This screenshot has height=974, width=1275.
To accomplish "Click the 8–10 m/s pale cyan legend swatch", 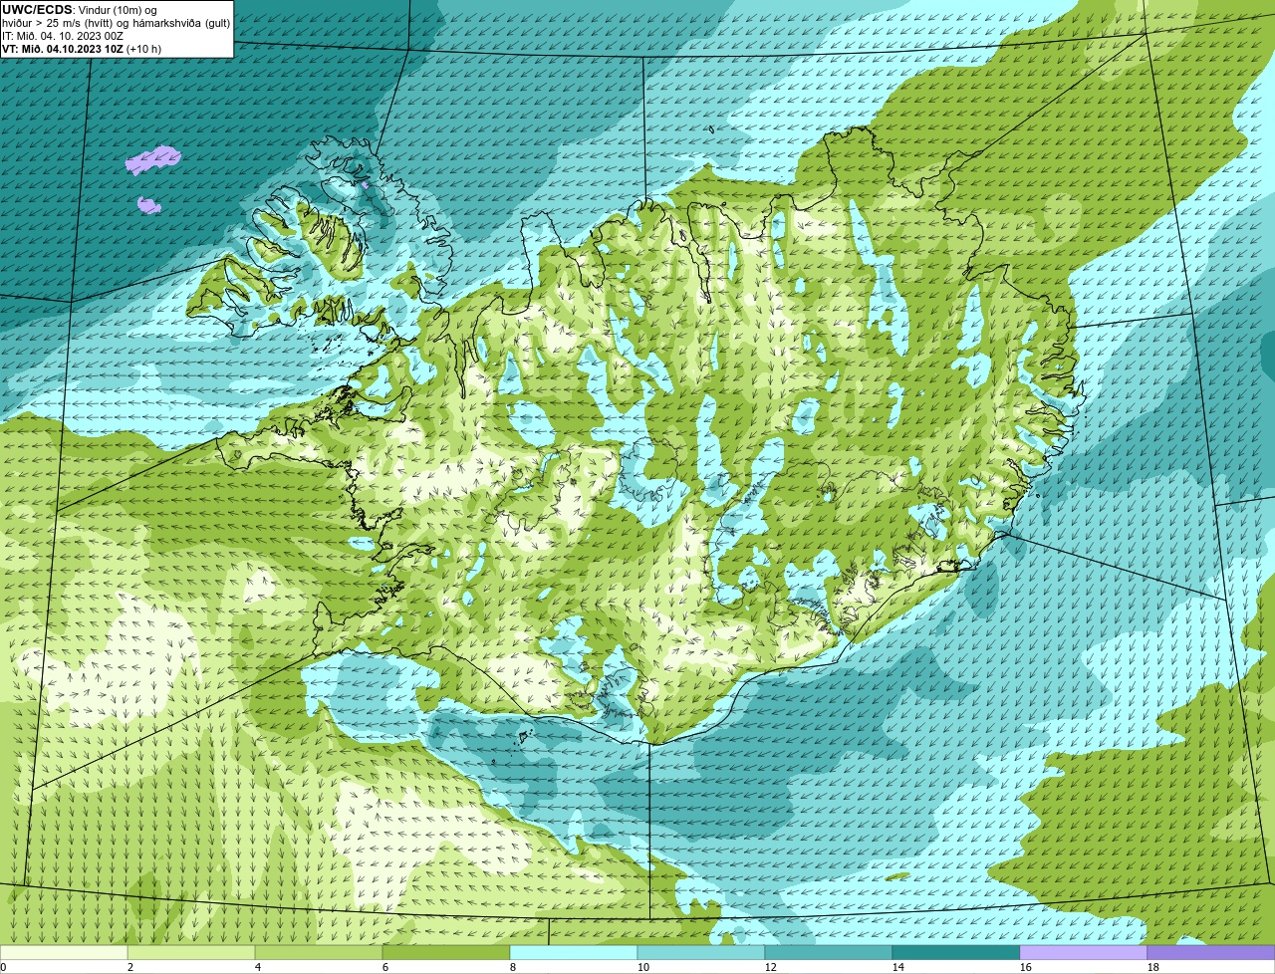I will pyautogui.click(x=574, y=953).
